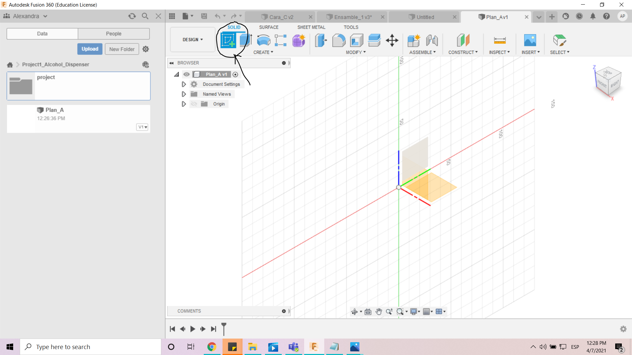Viewport: 632px width, 355px height.
Task: Click the Upload button
Action: coord(90,49)
